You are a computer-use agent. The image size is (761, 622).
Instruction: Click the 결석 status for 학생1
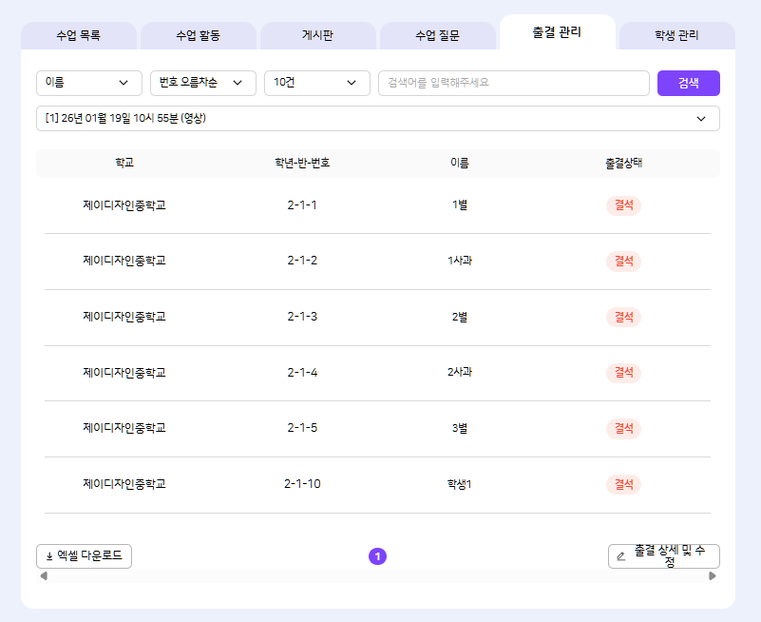(x=623, y=484)
